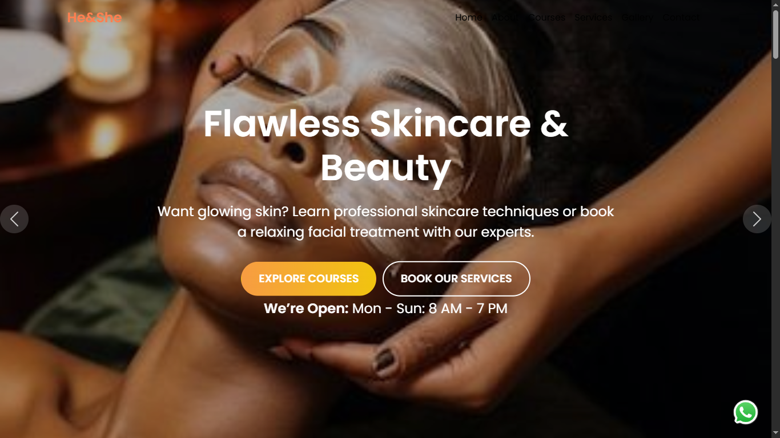Click the page scrollbar thumb
The height and width of the screenshot is (438, 780).
pos(775,34)
